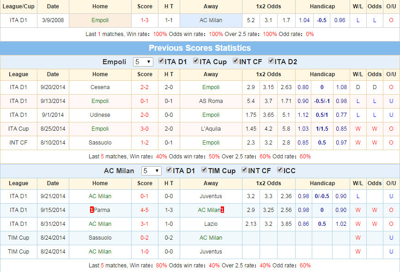Screen dimensions: 400x272
Task: Open Parma team link
Action: click(102, 210)
